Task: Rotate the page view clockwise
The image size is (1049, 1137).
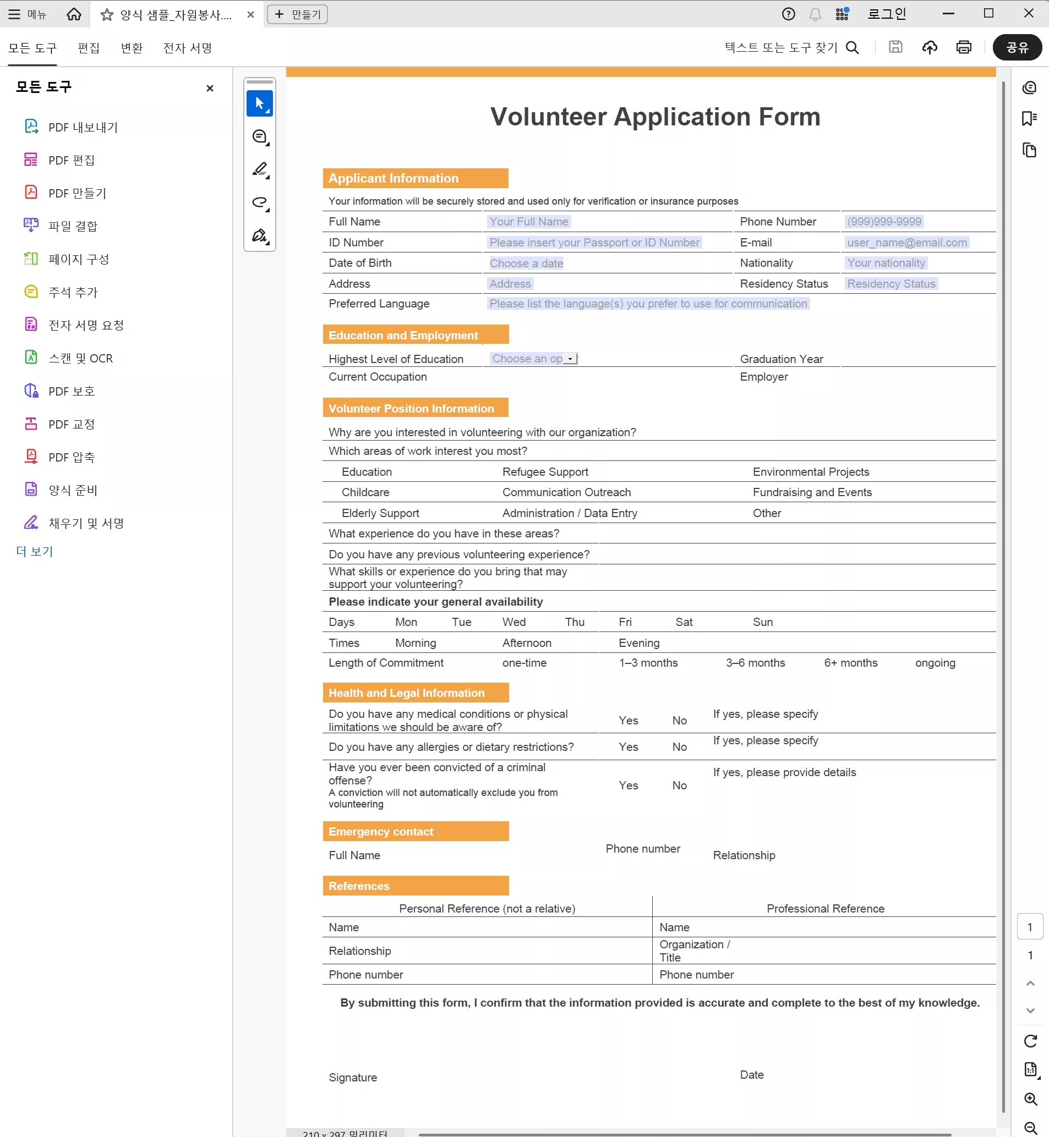Action: click(1030, 1041)
